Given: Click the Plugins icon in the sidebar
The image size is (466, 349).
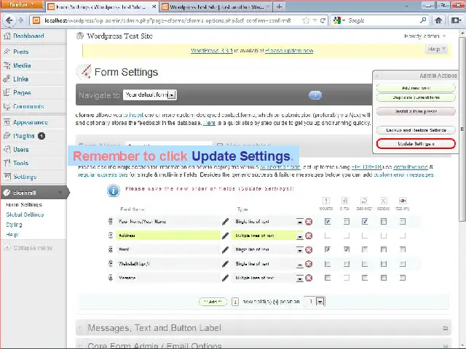Looking at the screenshot, I should coord(7,136).
